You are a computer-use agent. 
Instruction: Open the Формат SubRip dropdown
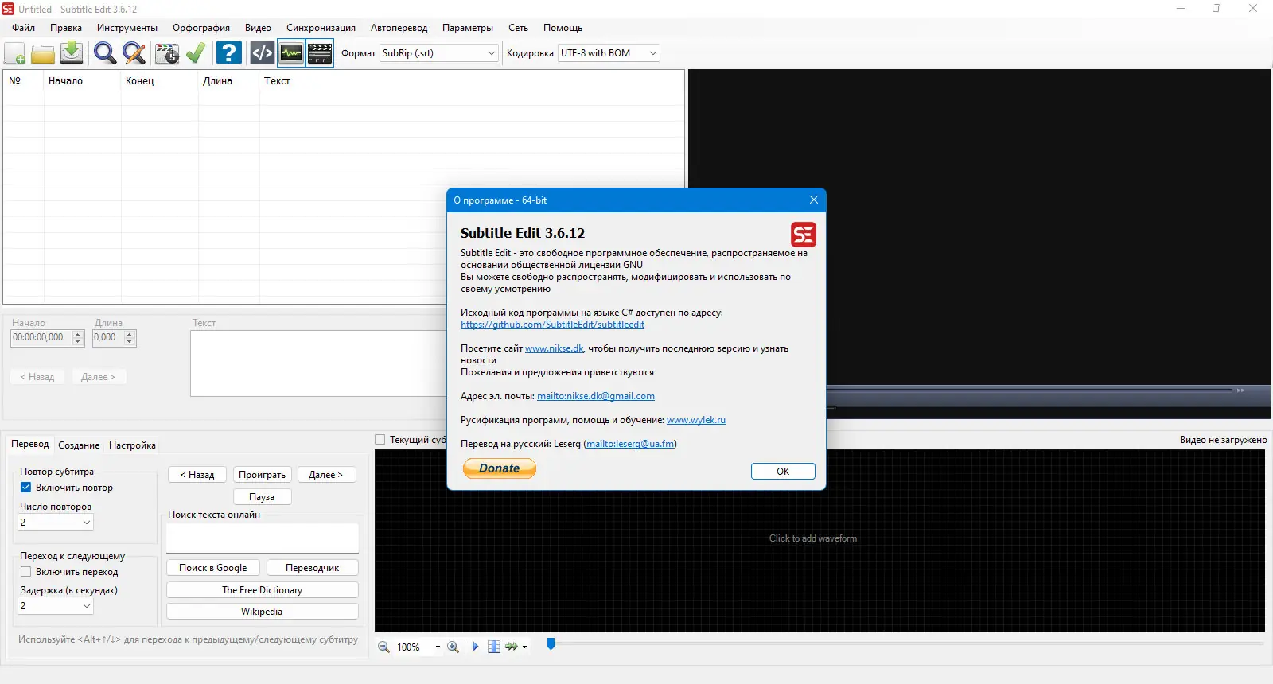491,53
